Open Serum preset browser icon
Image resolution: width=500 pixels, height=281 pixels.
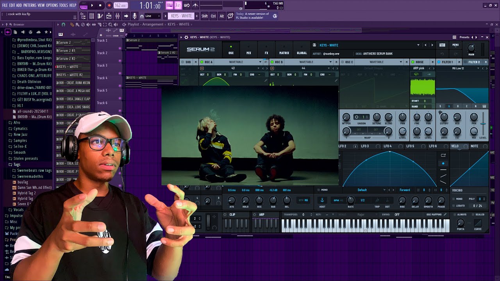pos(442,45)
